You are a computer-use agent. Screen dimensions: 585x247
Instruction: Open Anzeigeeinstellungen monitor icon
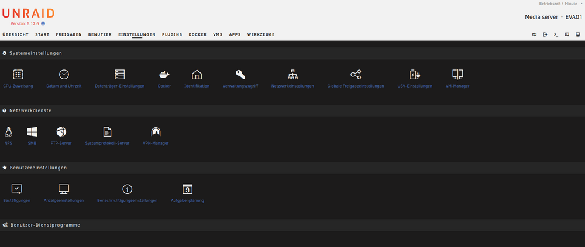[x=64, y=189]
